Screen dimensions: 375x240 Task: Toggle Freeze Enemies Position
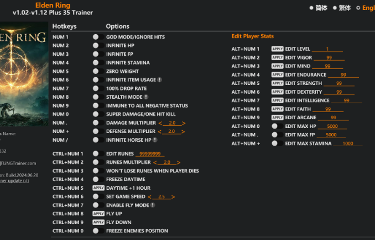[98, 231]
